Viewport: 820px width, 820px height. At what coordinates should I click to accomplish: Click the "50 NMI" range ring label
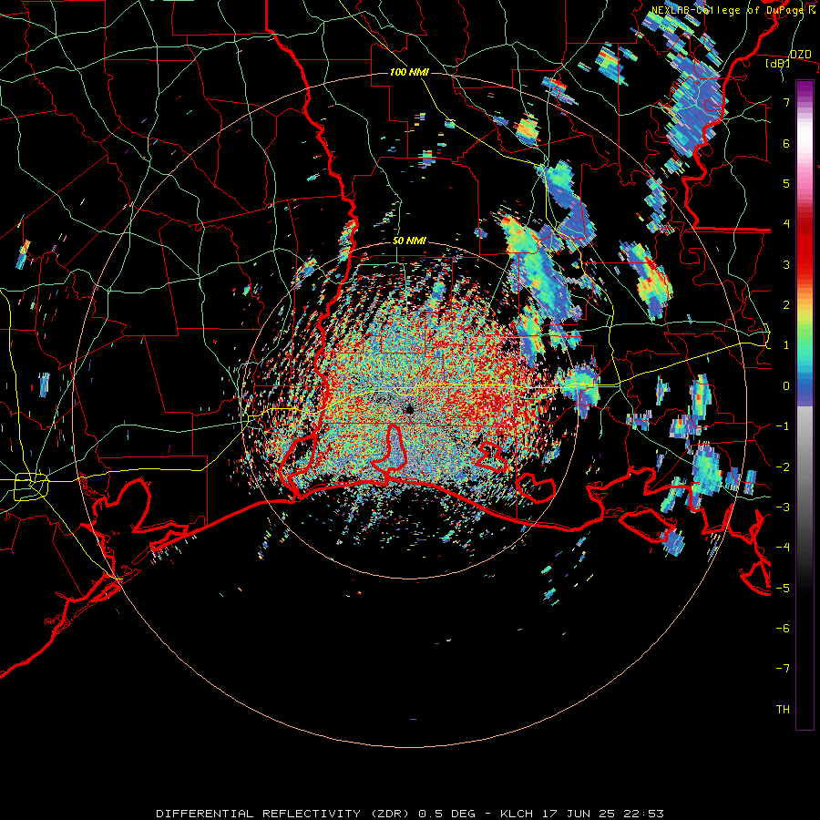[409, 241]
